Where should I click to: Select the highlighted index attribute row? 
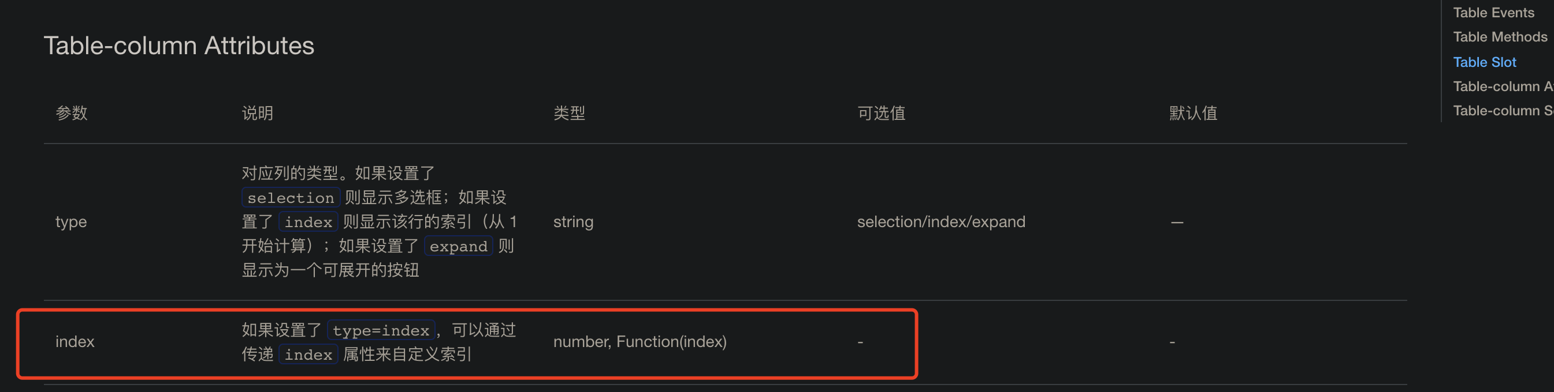(x=724, y=342)
